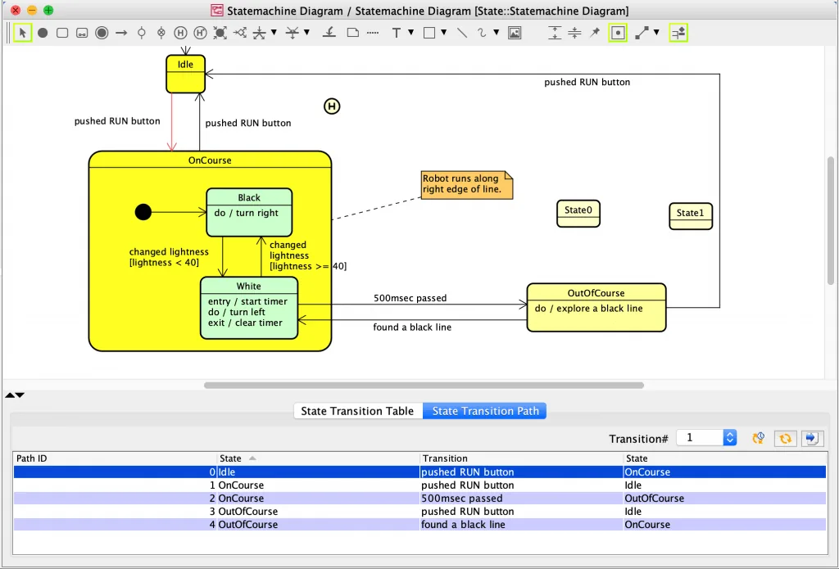
Task: Click the history H pseudostate in diagram
Action: pyautogui.click(x=333, y=106)
